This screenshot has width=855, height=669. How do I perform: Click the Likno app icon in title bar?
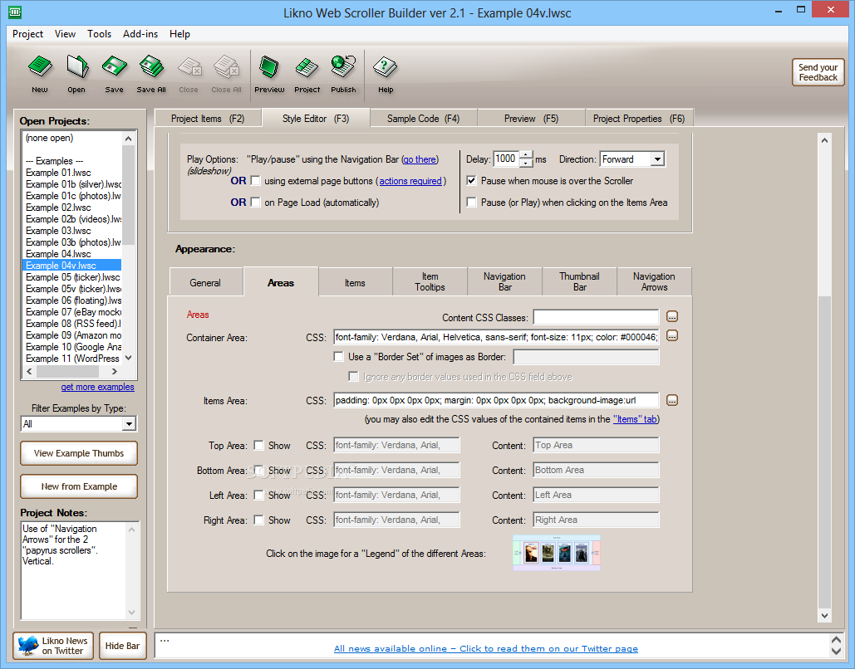pos(15,11)
